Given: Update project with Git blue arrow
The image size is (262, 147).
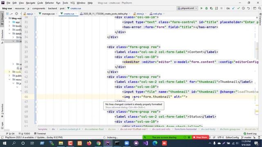Looking at the screenshot, I should click(x=233, y=8).
